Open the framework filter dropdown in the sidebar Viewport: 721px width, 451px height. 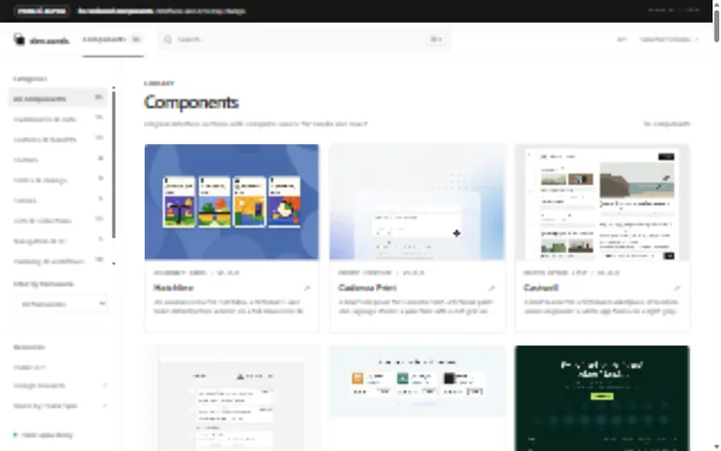coord(60,304)
